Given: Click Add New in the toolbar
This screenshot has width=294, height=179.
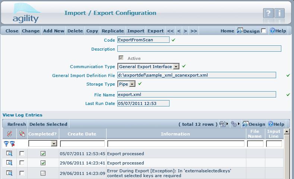Looking at the screenshot, I should click(54, 31).
